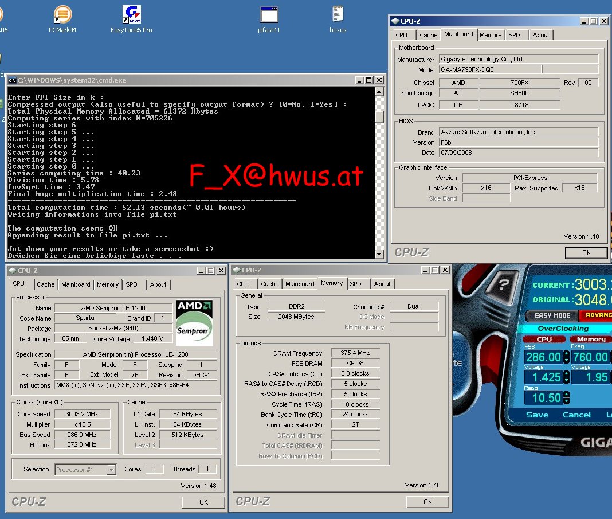Viewport: 612px width, 519px height.
Task: Select CPU tab in the Memory CPU-Z window
Action: (x=242, y=284)
